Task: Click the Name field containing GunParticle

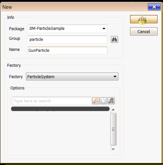Action: coord(68,51)
